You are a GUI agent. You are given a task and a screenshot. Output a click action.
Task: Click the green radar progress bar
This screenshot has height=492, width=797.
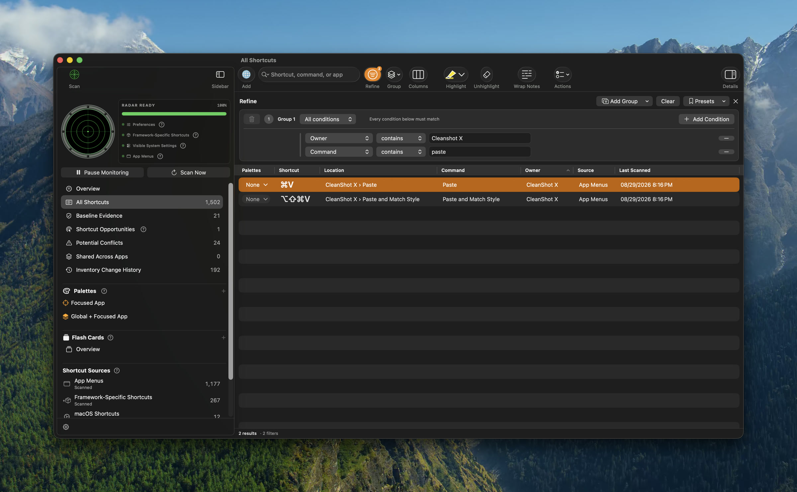pyautogui.click(x=174, y=114)
